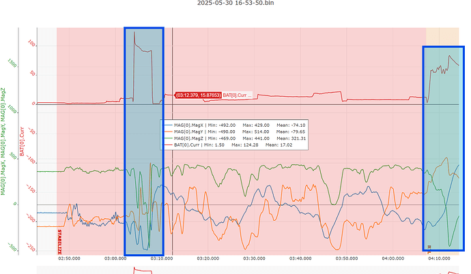Screen dimensions: 471x274
Task: Click the green 1000 axis tick
Action: click(x=12, y=110)
